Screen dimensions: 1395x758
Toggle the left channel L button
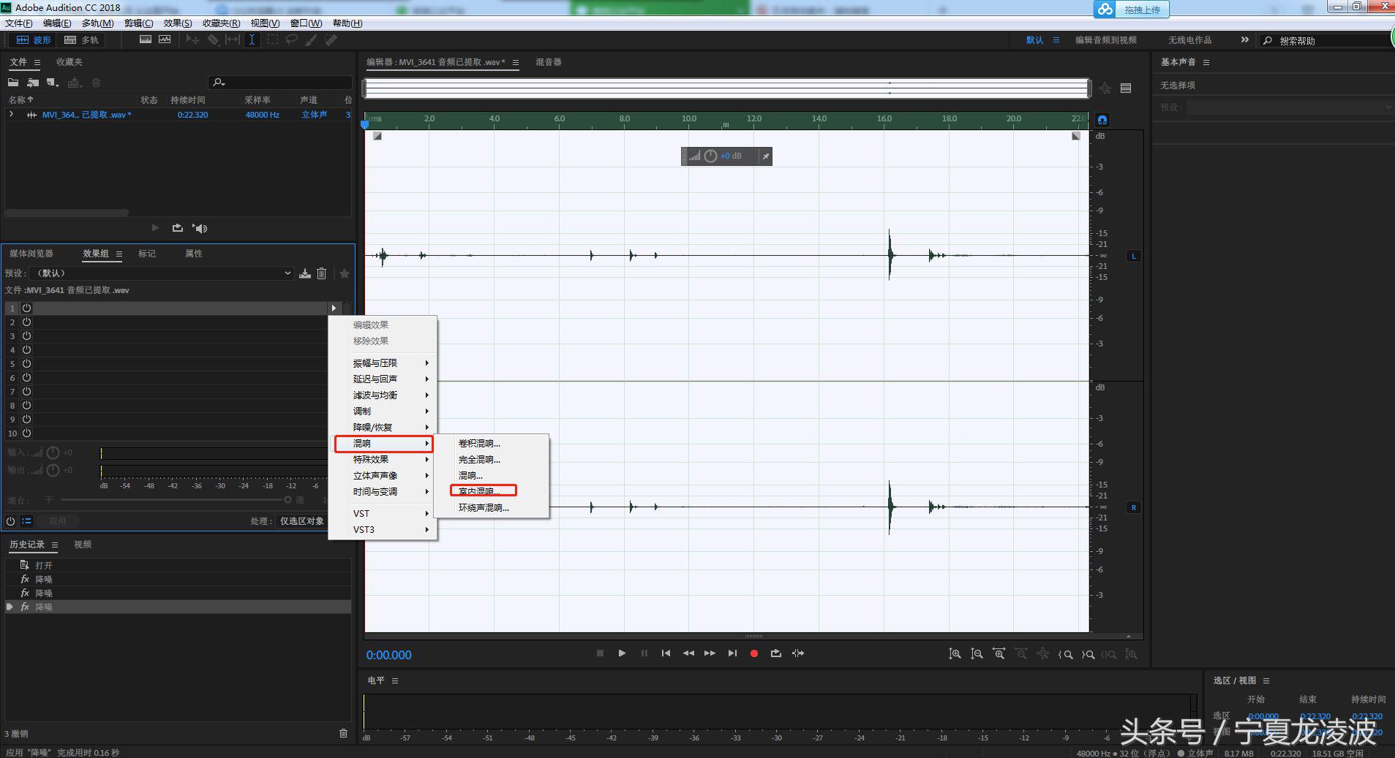(1134, 256)
